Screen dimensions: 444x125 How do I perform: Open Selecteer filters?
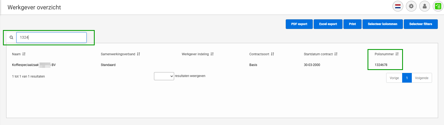coord(421,24)
